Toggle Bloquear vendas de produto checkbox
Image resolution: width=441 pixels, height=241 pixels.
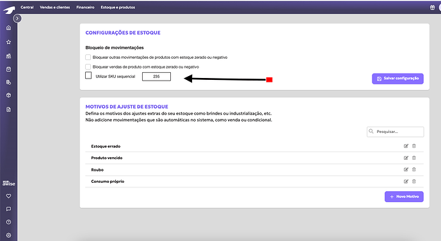(x=88, y=67)
